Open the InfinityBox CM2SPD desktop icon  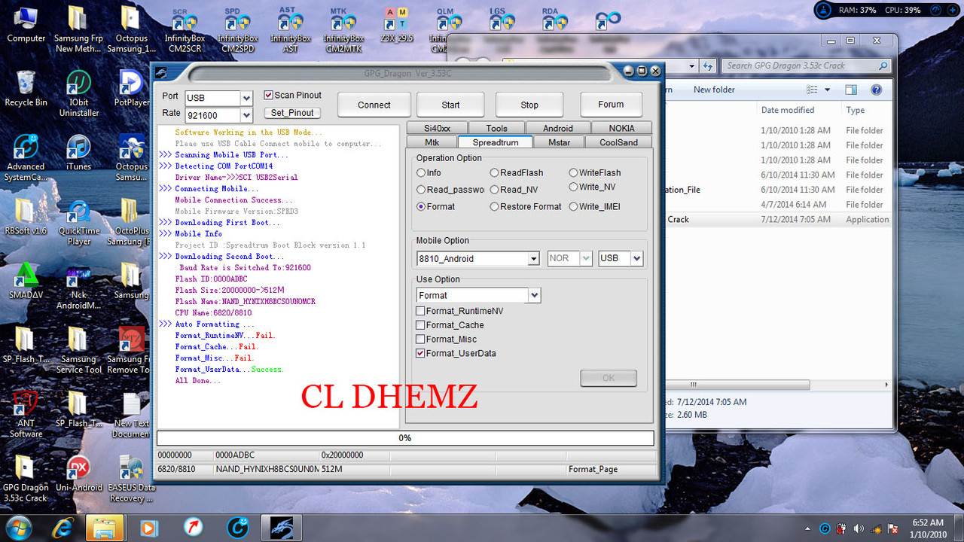click(x=238, y=23)
